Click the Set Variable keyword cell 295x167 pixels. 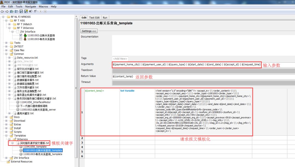pos(137,112)
